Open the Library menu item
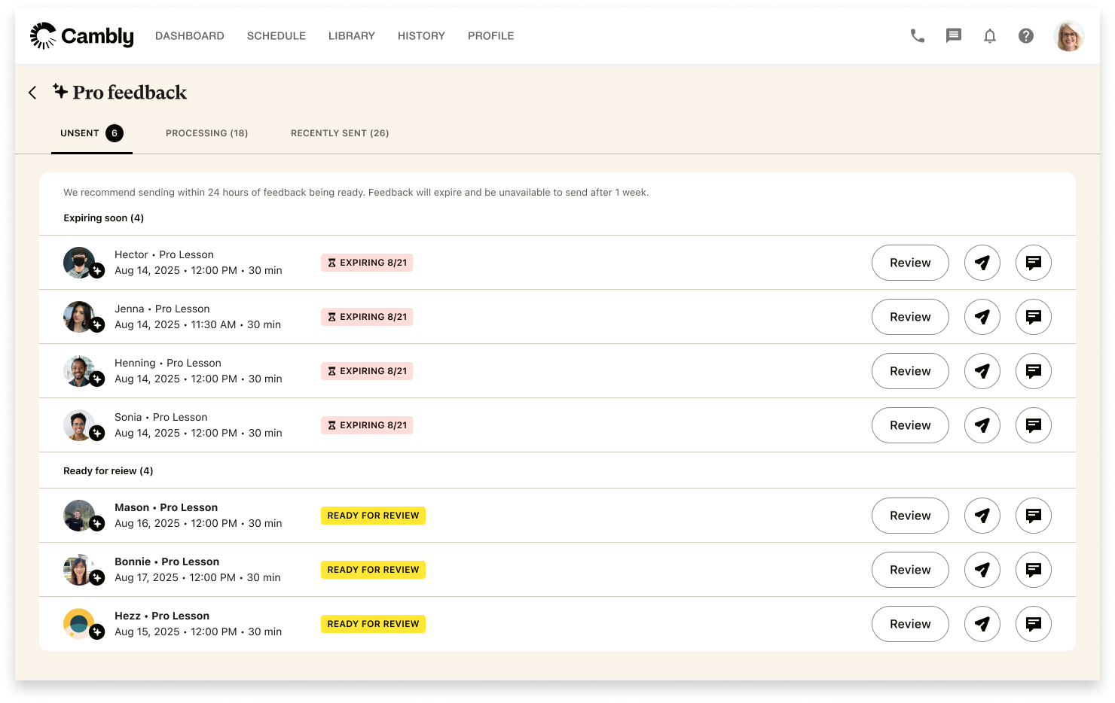 352,35
